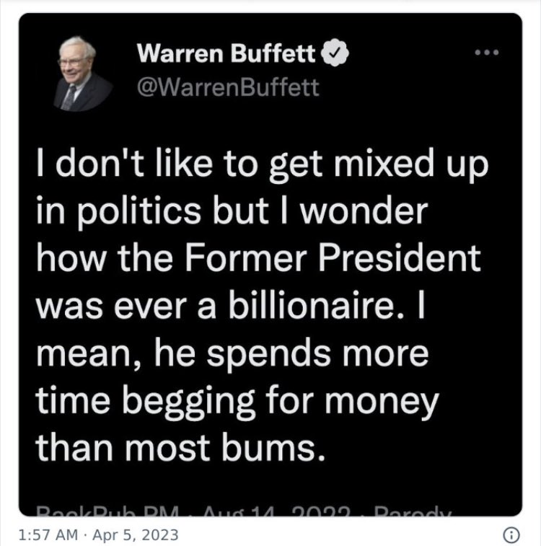Open the @WarrenBuffett handle link

228,87
